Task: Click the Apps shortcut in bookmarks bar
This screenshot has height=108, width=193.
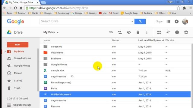Action: (x=7, y=13)
